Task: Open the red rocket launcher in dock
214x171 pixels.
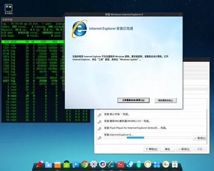Action: click(40, 164)
